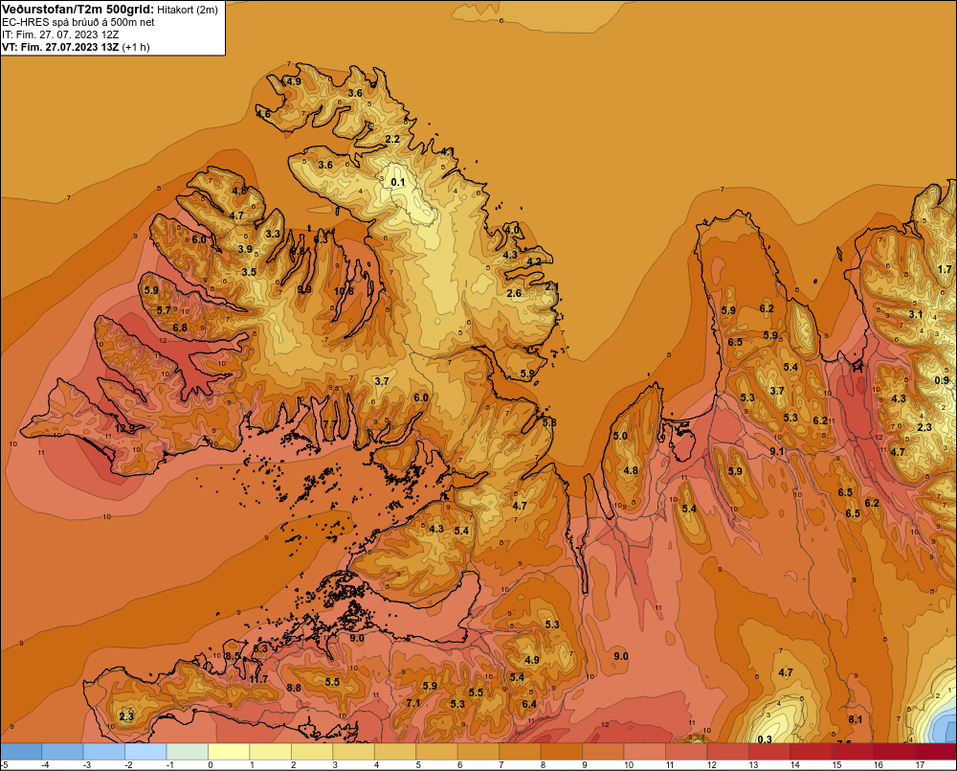Select the dark red swatch between 16 and 17
The height and width of the screenshot is (771, 957).
(894, 752)
